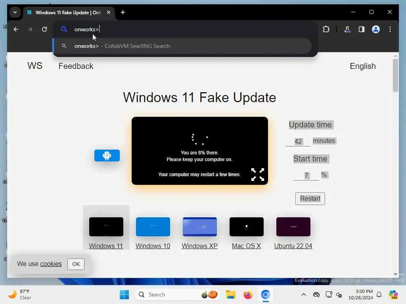
Task: Open the Windows 11 text link
Action: coord(106,246)
